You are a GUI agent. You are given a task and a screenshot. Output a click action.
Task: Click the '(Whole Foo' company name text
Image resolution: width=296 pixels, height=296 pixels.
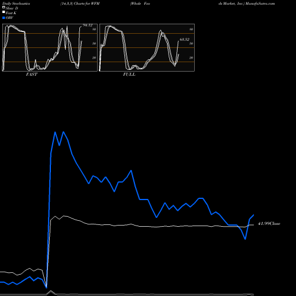coord(140,4)
